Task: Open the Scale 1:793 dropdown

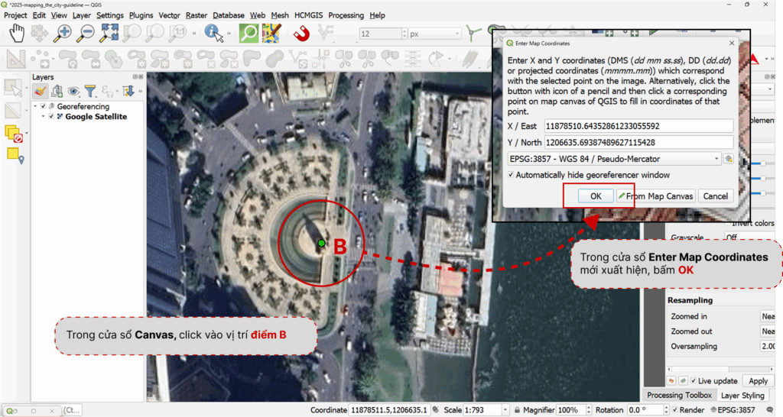Action: tap(505, 410)
